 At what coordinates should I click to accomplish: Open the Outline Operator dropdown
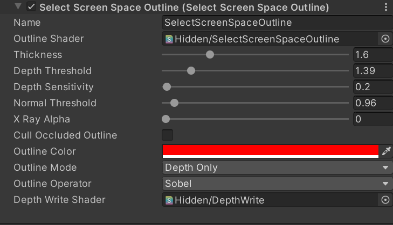(277, 184)
